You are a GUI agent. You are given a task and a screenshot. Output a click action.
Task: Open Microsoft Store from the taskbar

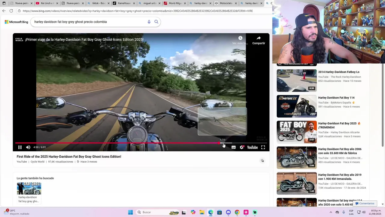click(x=220, y=212)
